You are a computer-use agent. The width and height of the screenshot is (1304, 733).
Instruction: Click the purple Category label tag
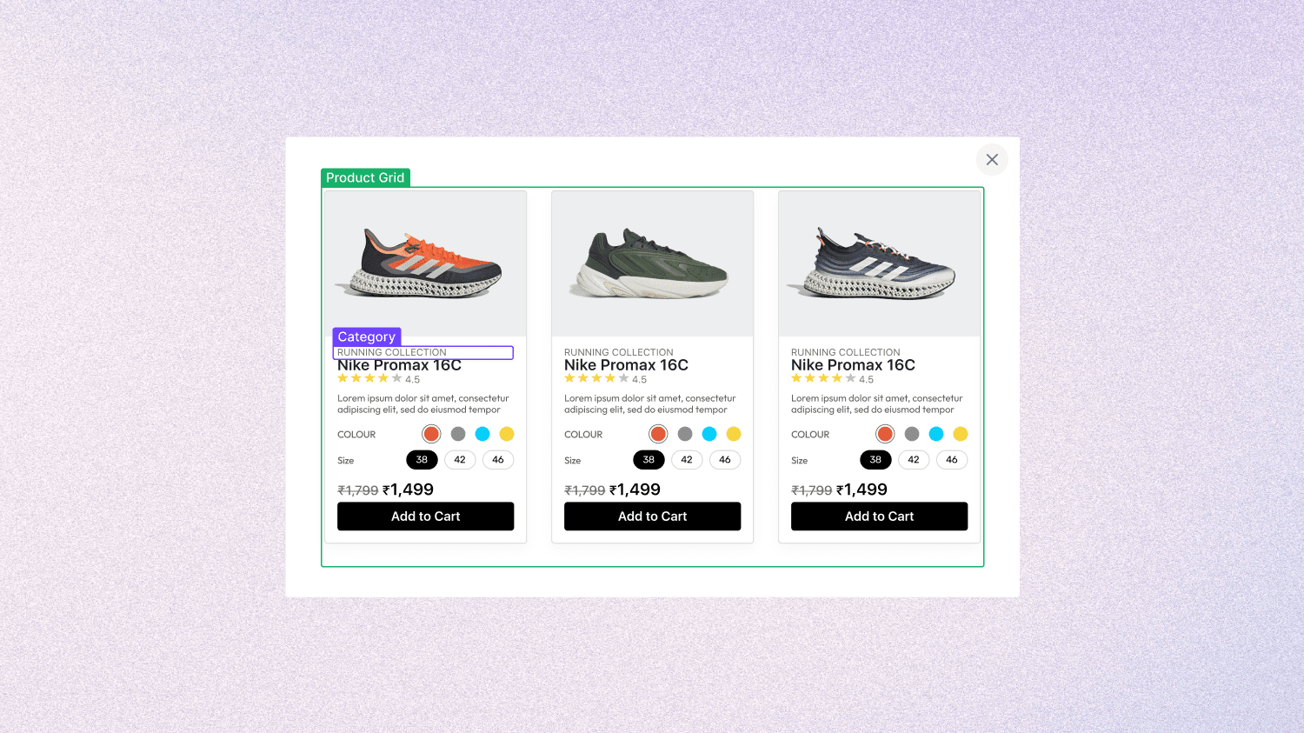click(366, 337)
